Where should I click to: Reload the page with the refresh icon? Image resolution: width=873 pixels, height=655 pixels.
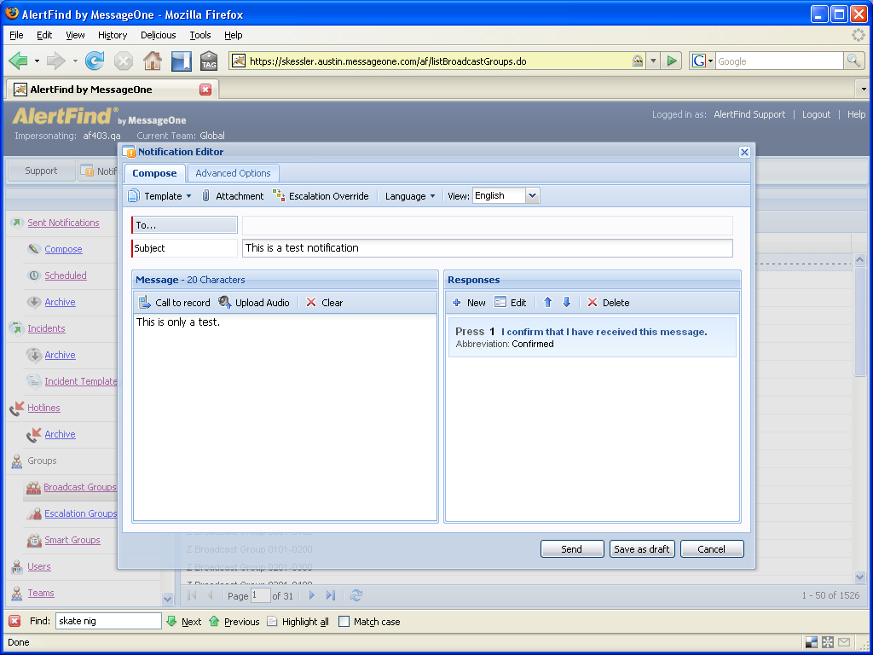[x=94, y=61]
